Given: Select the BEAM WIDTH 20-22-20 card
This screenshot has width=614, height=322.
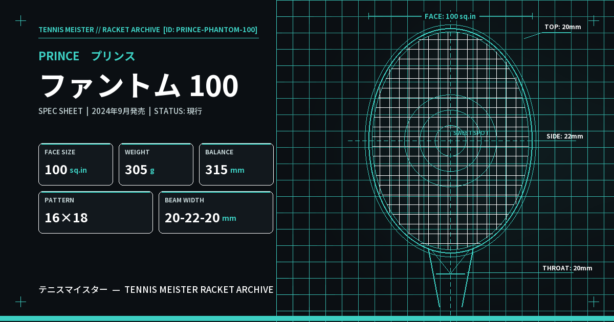Looking at the screenshot, I should coord(216,212).
